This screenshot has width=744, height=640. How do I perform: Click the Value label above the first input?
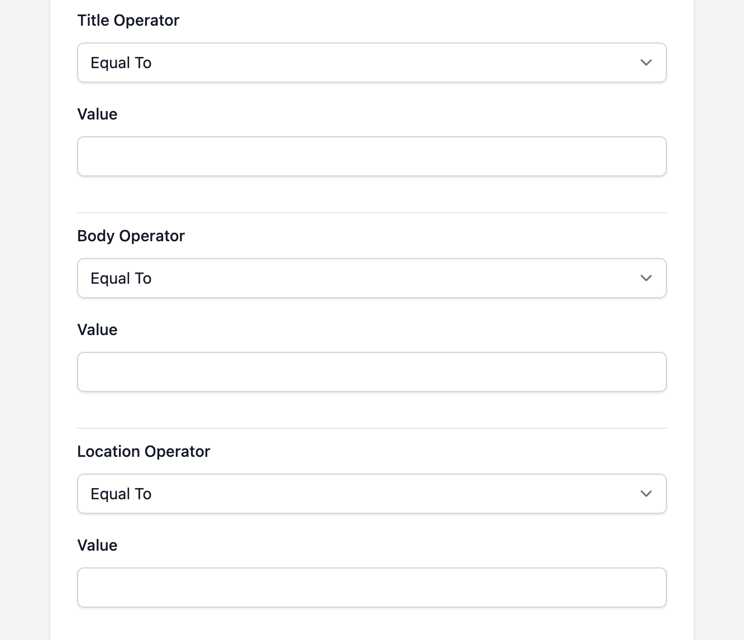coord(98,114)
